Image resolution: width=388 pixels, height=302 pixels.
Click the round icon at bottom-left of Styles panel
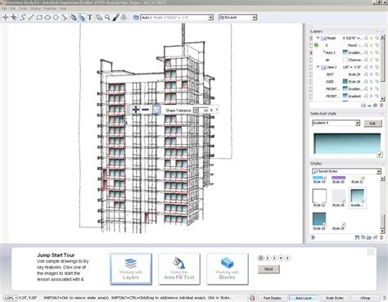tap(313, 237)
